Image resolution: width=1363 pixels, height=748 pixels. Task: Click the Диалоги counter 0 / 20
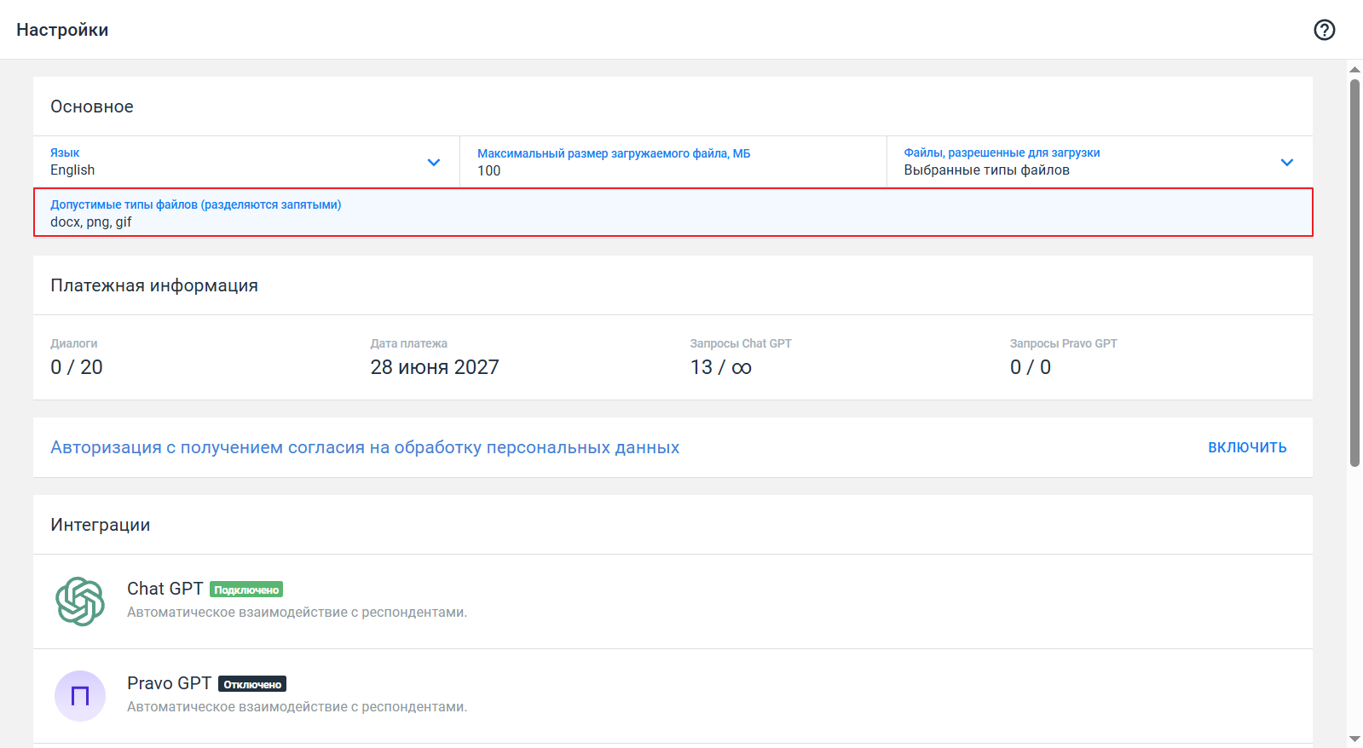[x=77, y=367]
